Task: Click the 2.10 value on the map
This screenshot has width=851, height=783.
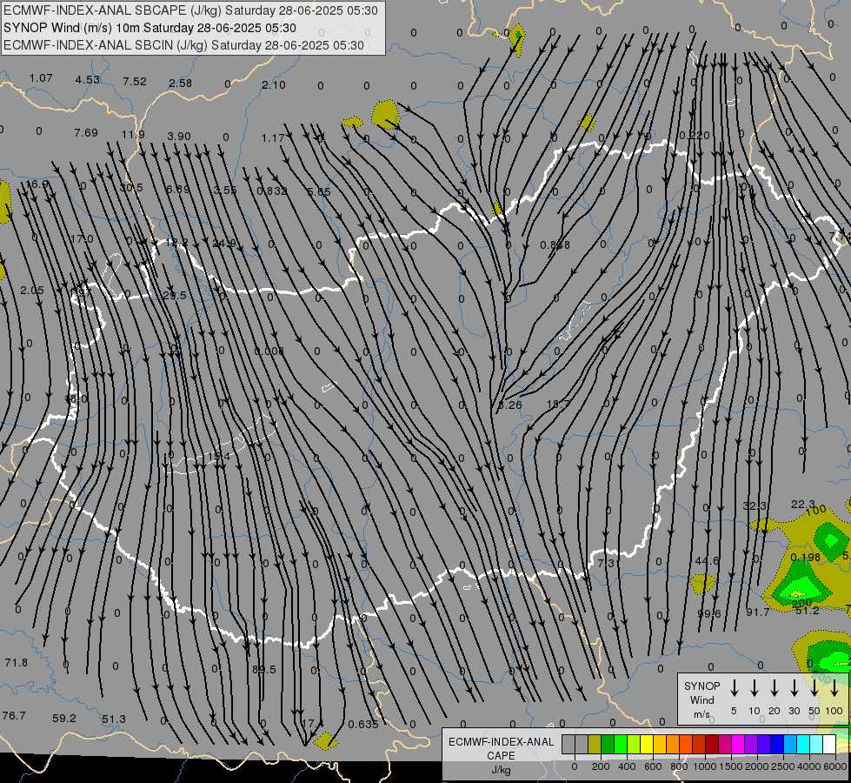Action: (274, 84)
